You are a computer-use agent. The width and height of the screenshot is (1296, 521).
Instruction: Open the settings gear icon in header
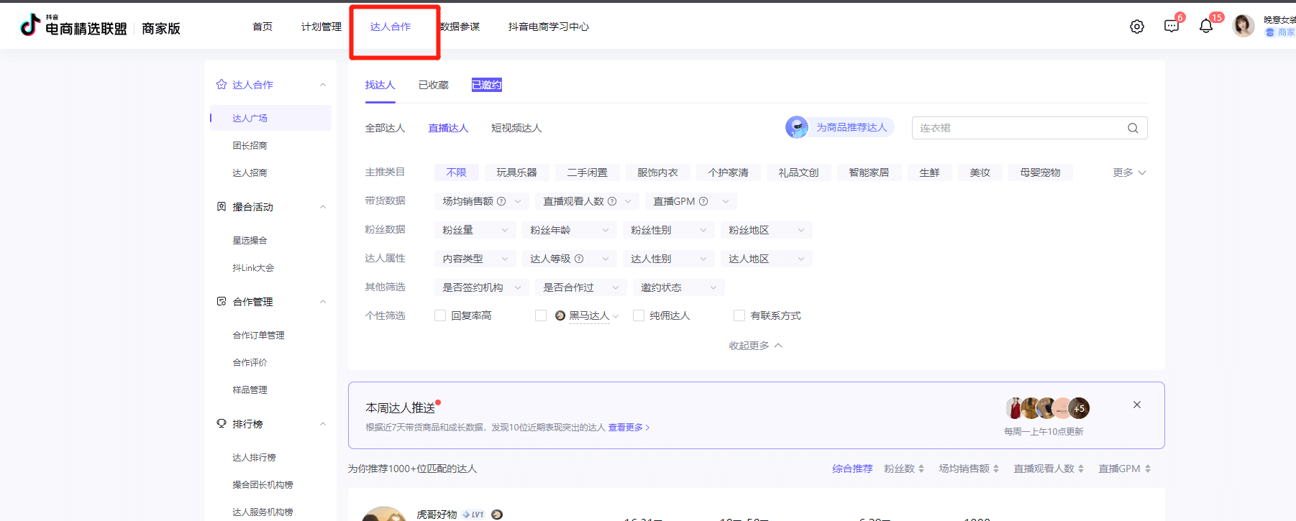pos(1137,27)
